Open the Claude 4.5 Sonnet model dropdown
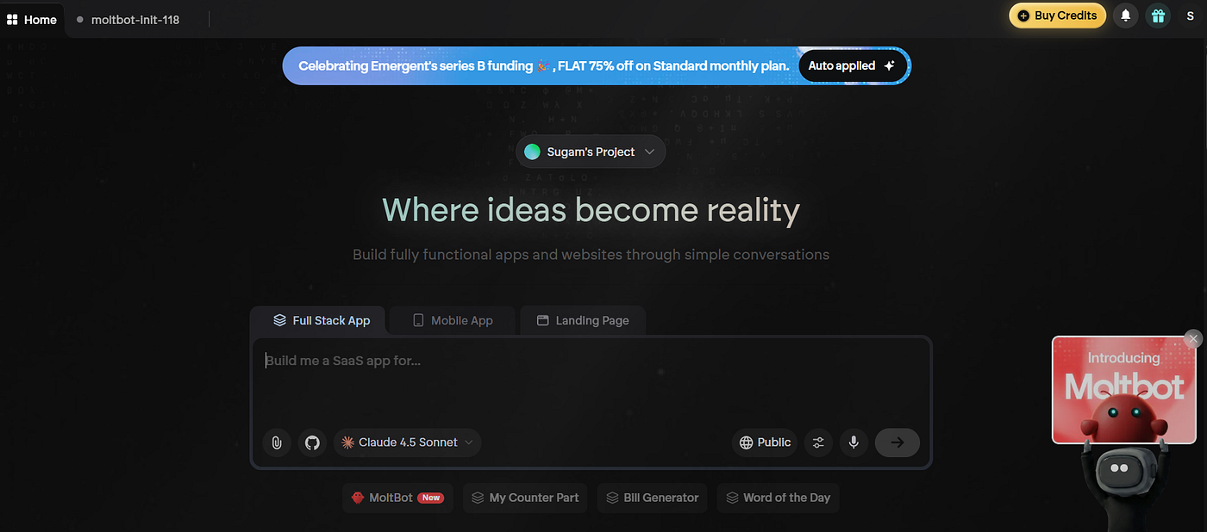Screen dimensions: 1207x532 [x=408, y=442]
